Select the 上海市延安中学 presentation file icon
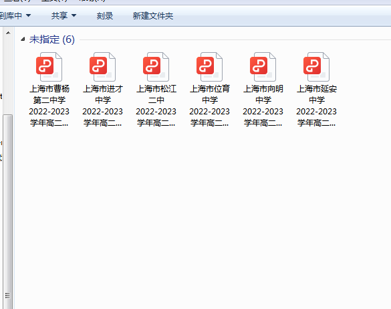Image resolution: width=391 pixels, height=309 pixels. (316, 67)
